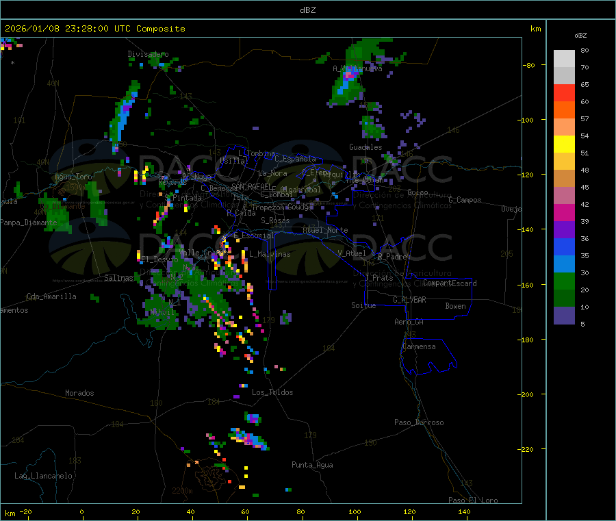Viewport: 616px width, 521px height.
Task: Click the 60 km bottom axis label
Action: 245,511
